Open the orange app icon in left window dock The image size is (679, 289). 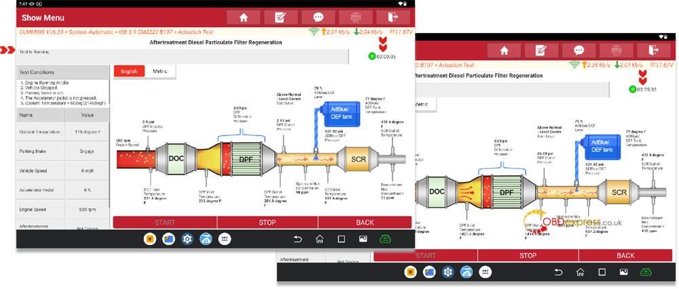150,239
